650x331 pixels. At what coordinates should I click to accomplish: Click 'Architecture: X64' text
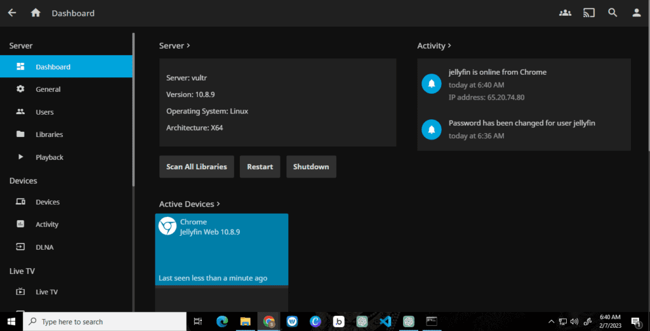click(x=194, y=127)
